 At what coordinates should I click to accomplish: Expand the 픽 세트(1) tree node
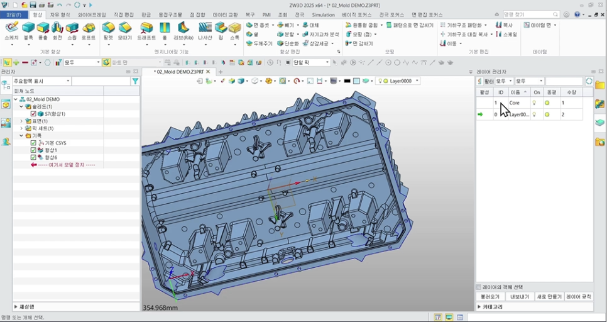pos(21,128)
